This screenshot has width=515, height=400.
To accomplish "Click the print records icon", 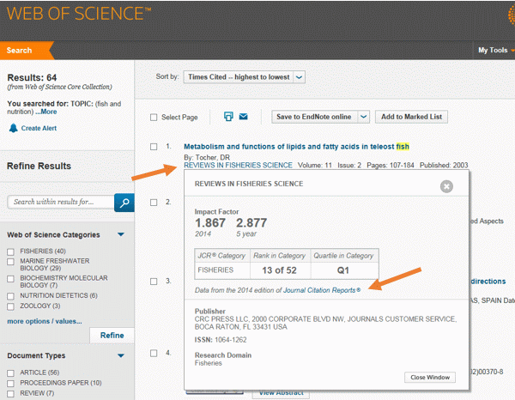I will click(x=228, y=116).
